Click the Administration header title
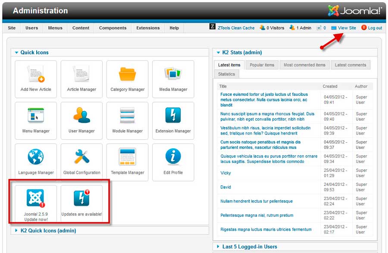Viewport: 388px width, 253px height. [x=41, y=11]
